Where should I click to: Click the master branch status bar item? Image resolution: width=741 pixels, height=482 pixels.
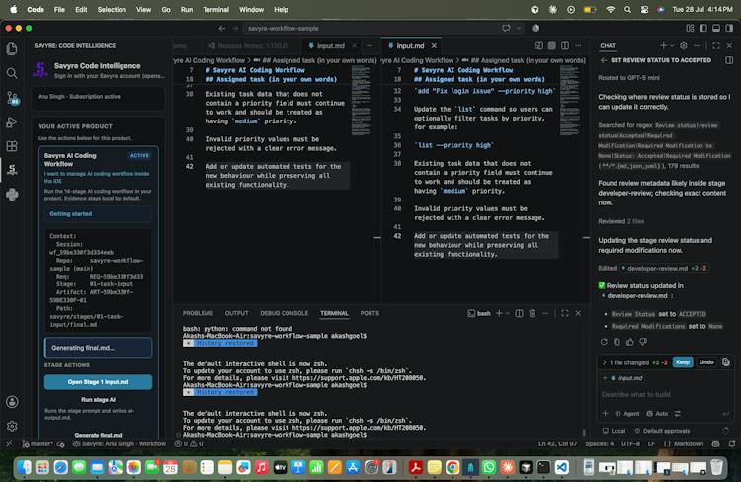coord(38,443)
